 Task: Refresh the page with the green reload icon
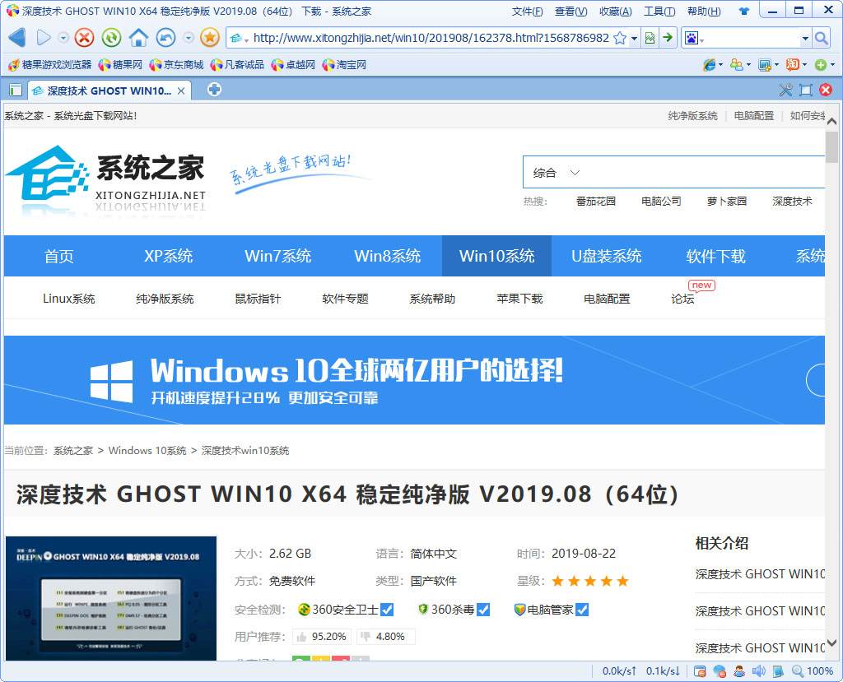click(x=111, y=38)
